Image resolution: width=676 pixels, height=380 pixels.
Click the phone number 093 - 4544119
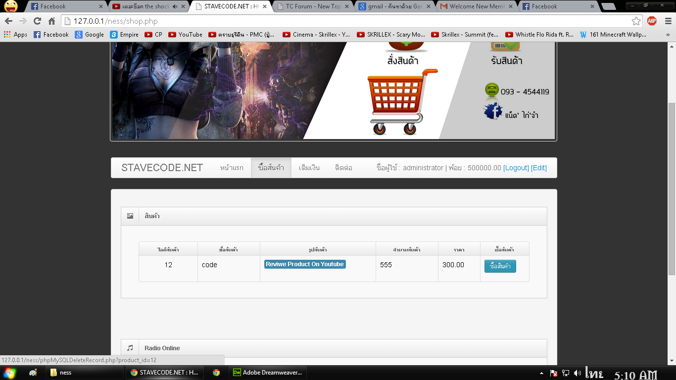click(x=525, y=92)
